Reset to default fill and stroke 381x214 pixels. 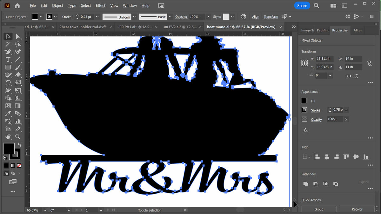[x=5, y=158]
